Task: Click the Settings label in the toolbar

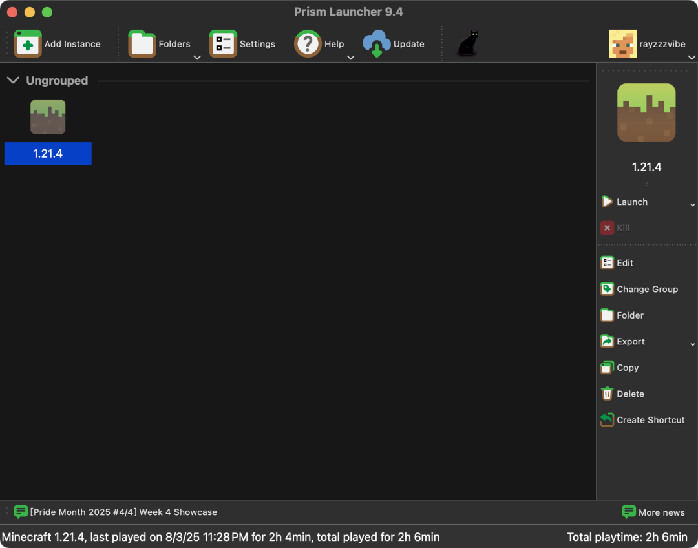Action: click(x=257, y=44)
